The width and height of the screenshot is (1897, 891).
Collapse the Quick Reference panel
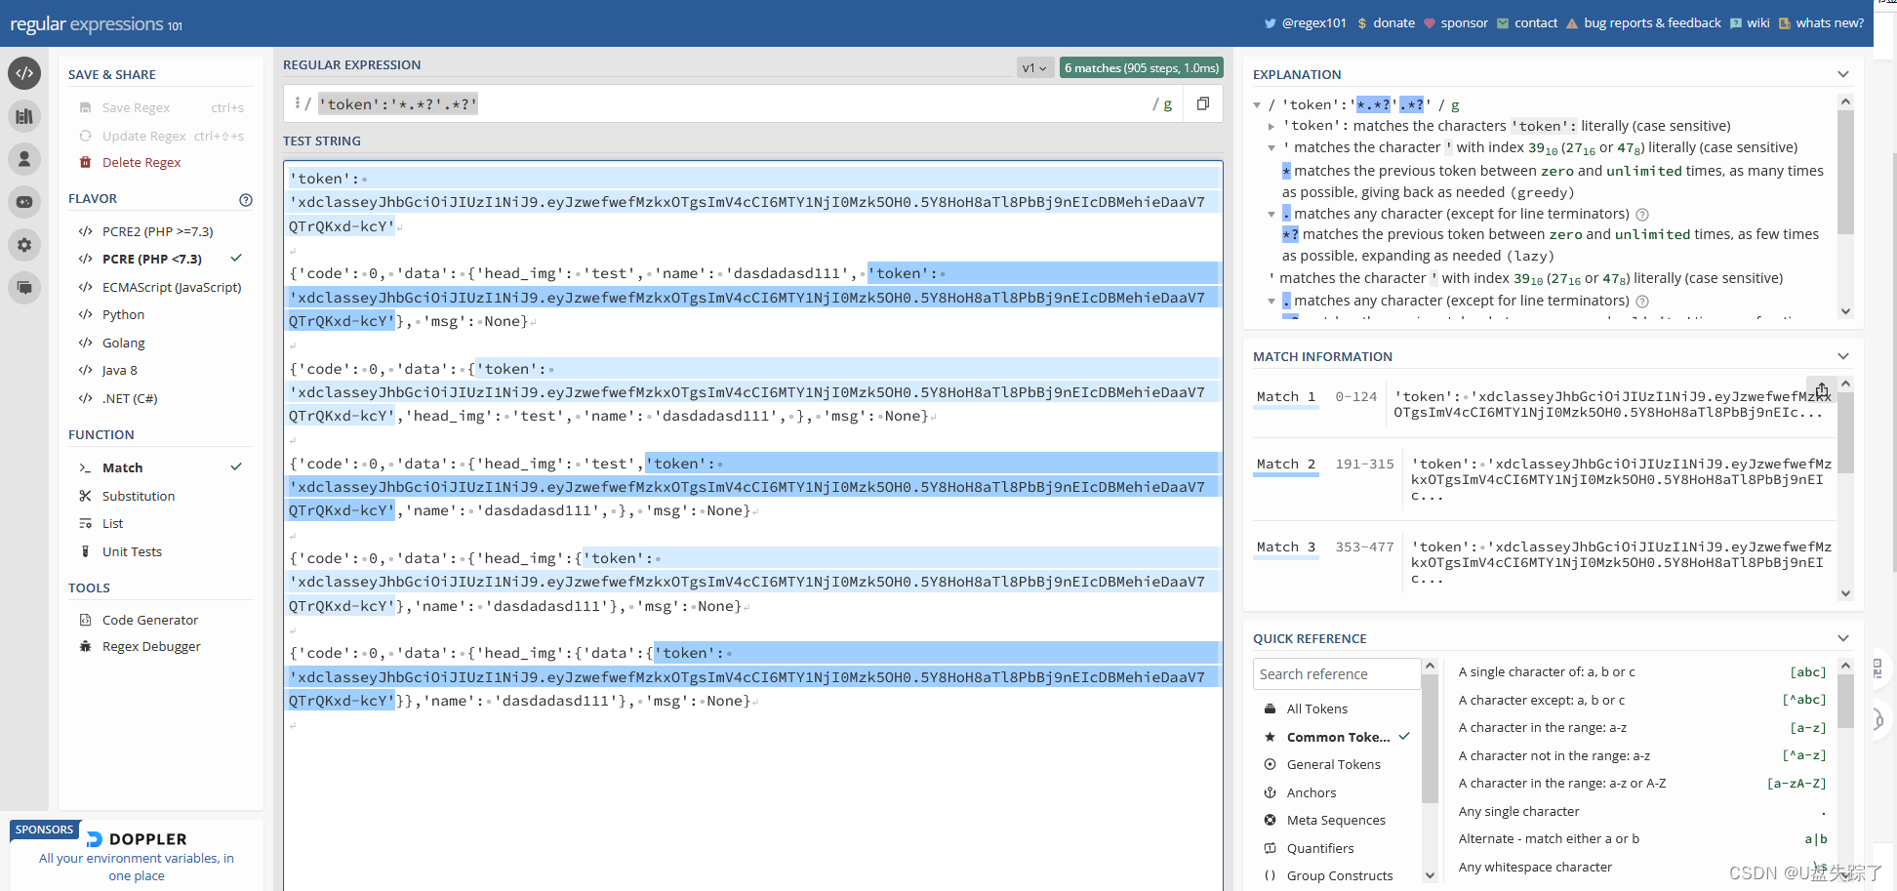pyautogui.click(x=1842, y=638)
